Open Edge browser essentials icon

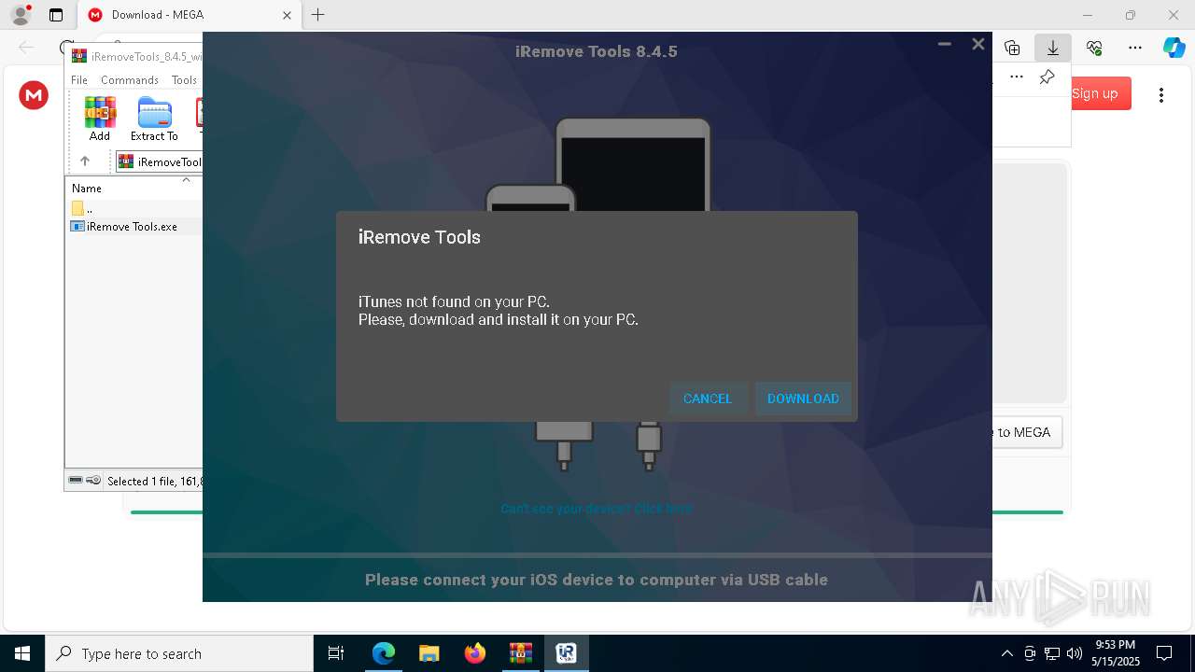1094,48
